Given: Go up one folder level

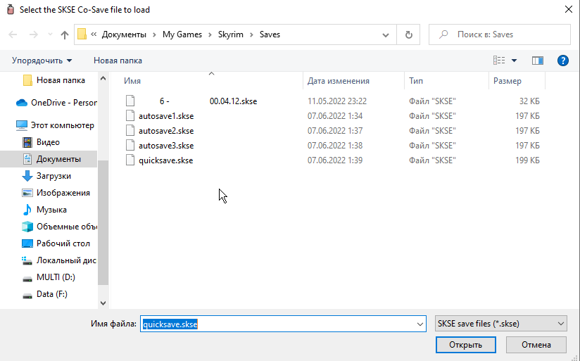Looking at the screenshot, I should click(x=65, y=34).
